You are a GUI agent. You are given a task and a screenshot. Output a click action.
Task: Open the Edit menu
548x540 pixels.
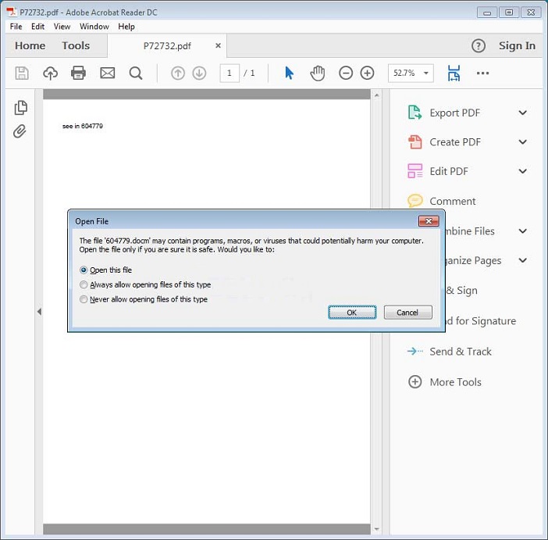click(x=37, y=27)
